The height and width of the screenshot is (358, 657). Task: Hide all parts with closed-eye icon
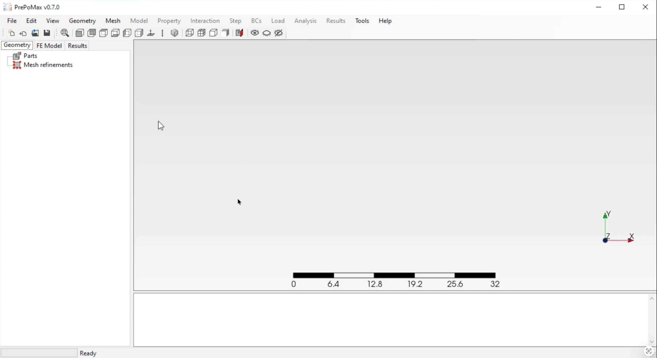coord(267,33)
